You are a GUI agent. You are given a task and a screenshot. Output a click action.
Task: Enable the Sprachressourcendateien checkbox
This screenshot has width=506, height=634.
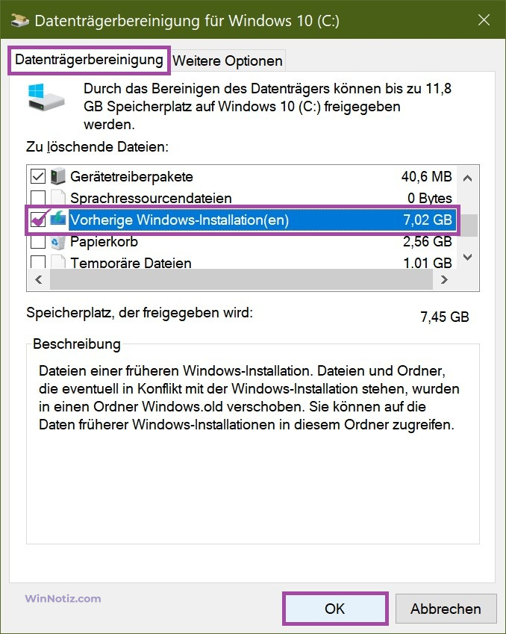coord(37,199)
